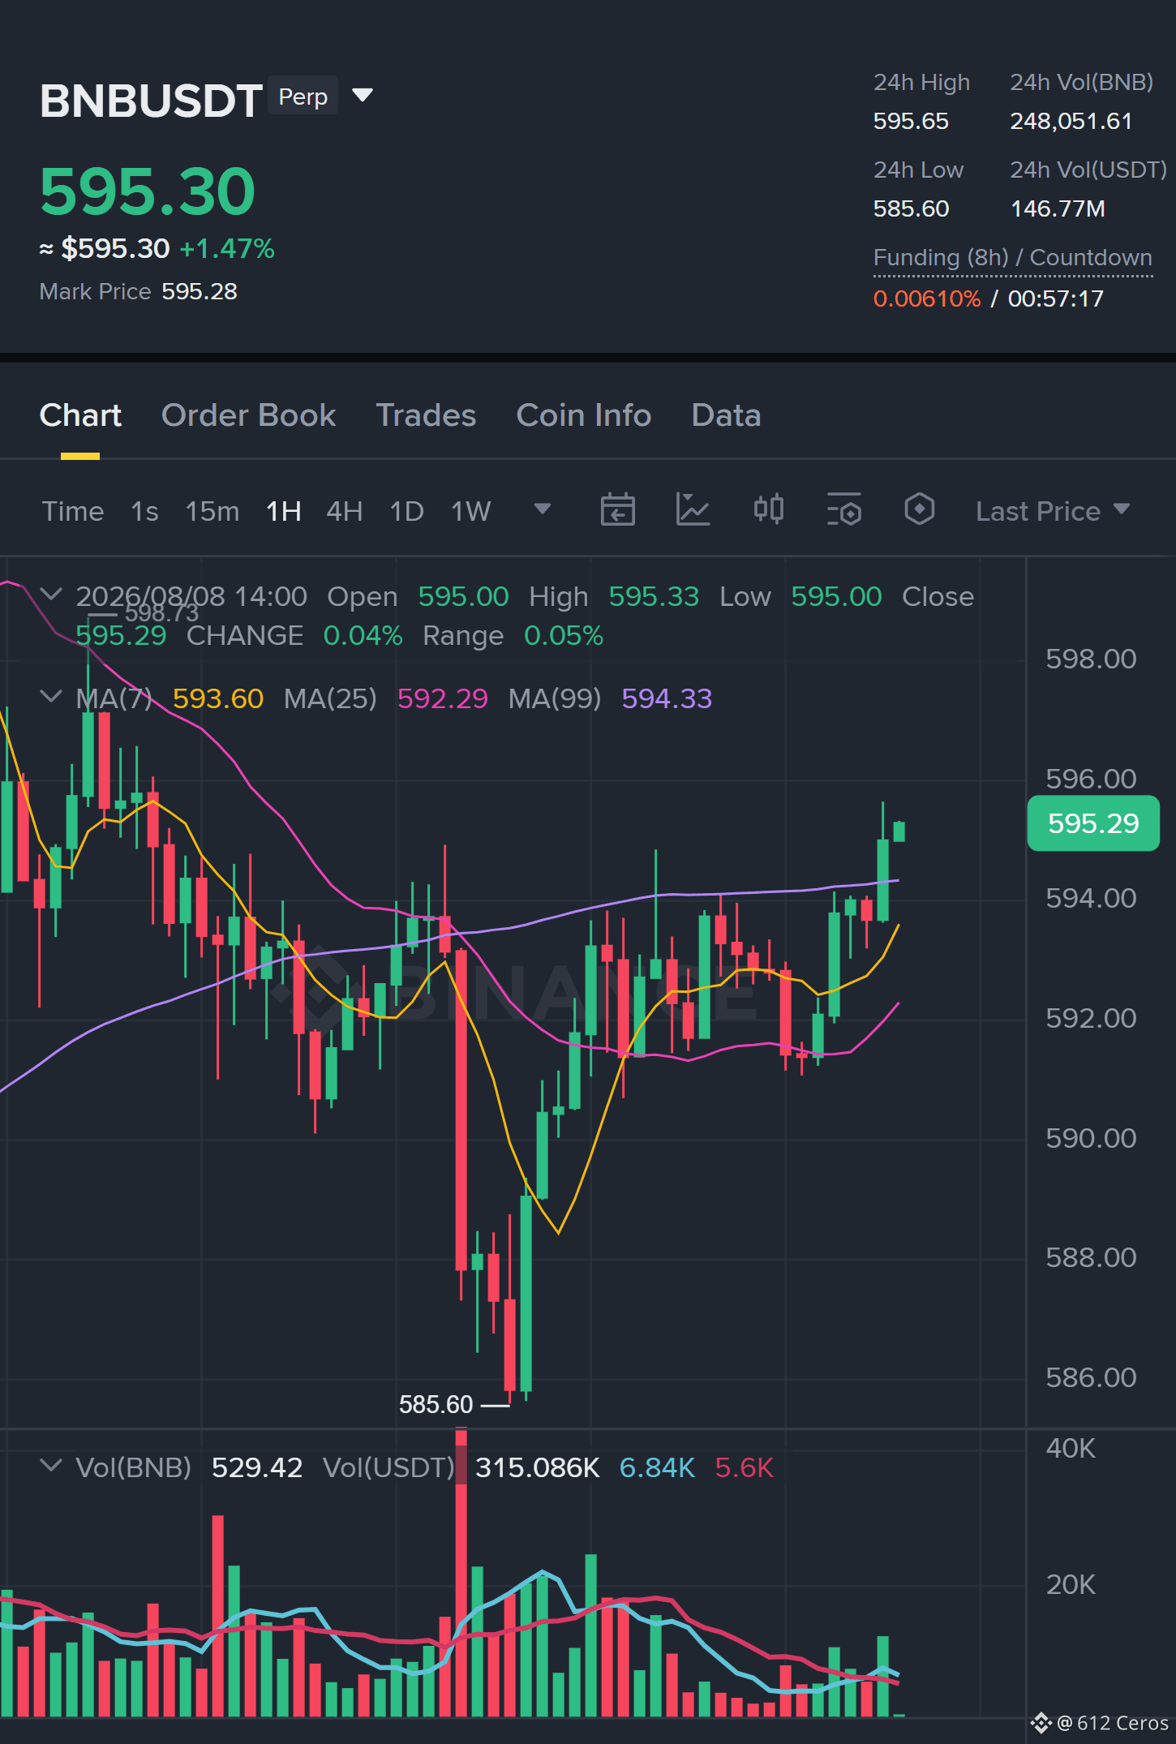
Task: Open the calendar date jump icon
Action: point(617,510)
